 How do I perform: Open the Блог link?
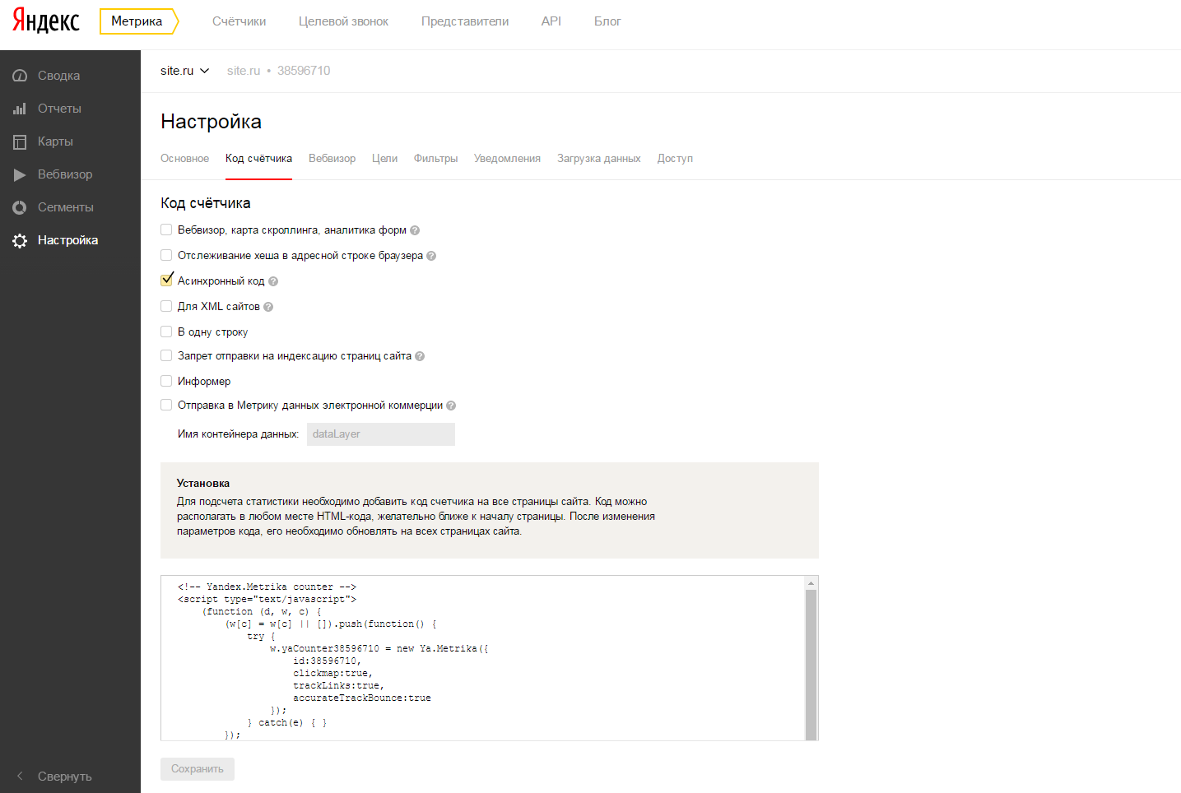coord(607,21)
